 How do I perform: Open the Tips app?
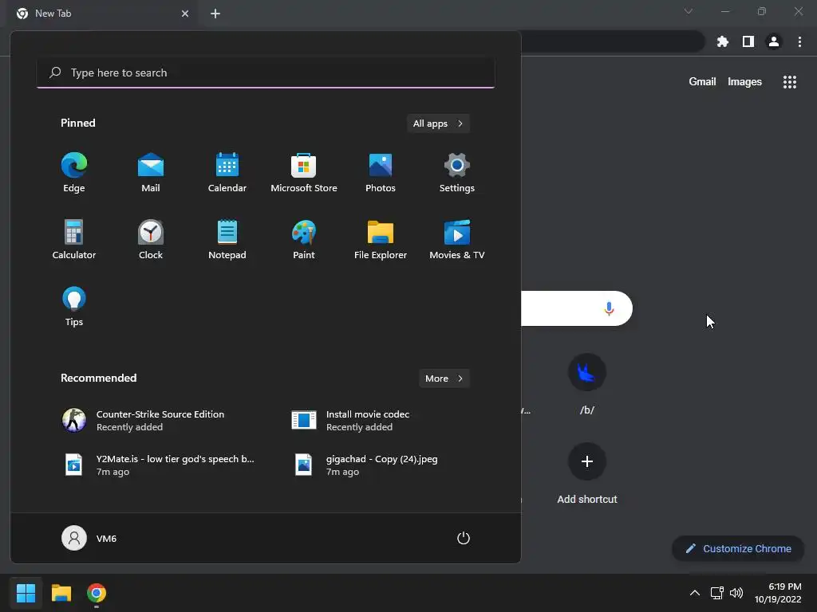[x=74, y=307]
